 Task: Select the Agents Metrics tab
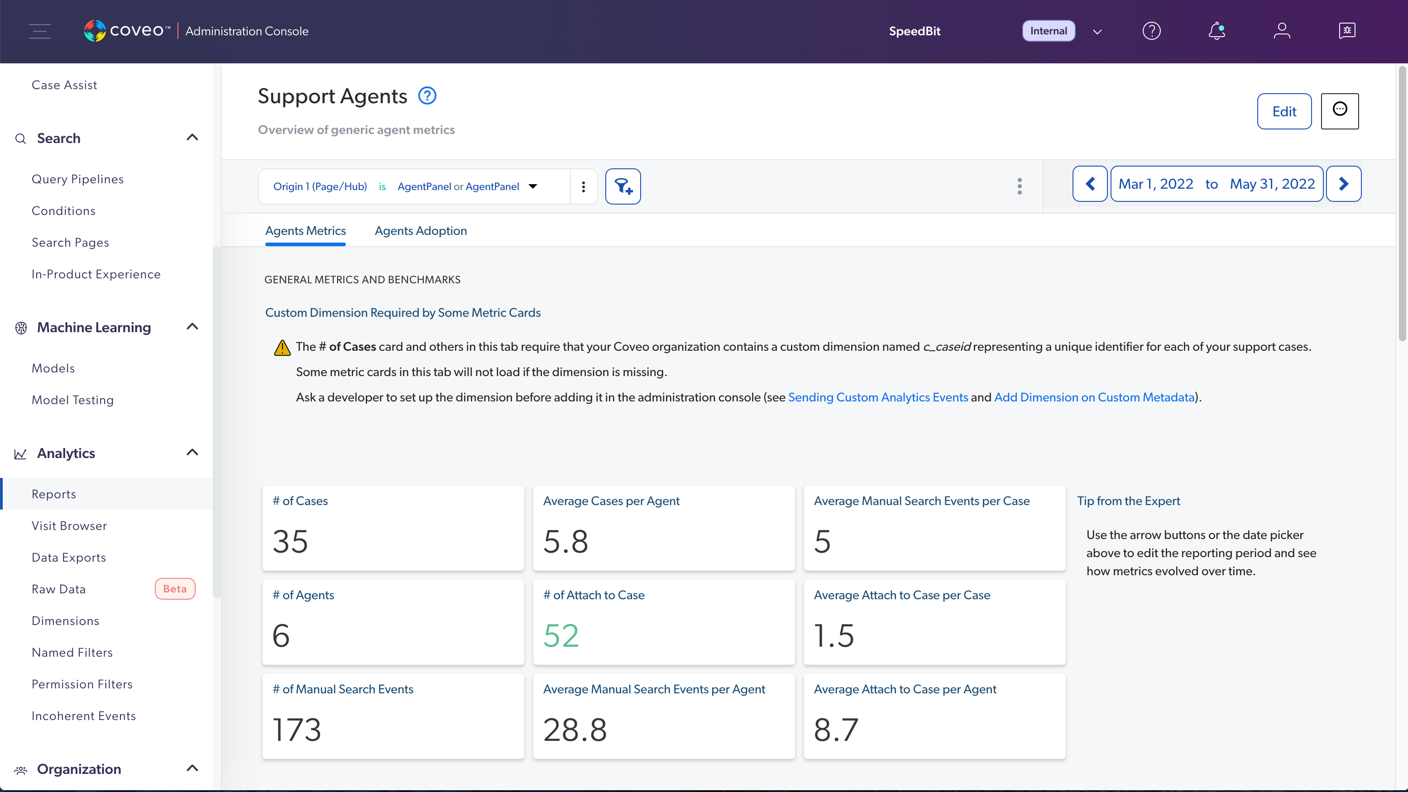point(306,231)
